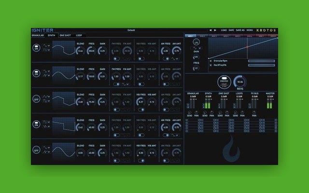Click oscillator 1 BLEND knob showing 0.46
The height and width of the screenshot is (193, 309).
81,51
